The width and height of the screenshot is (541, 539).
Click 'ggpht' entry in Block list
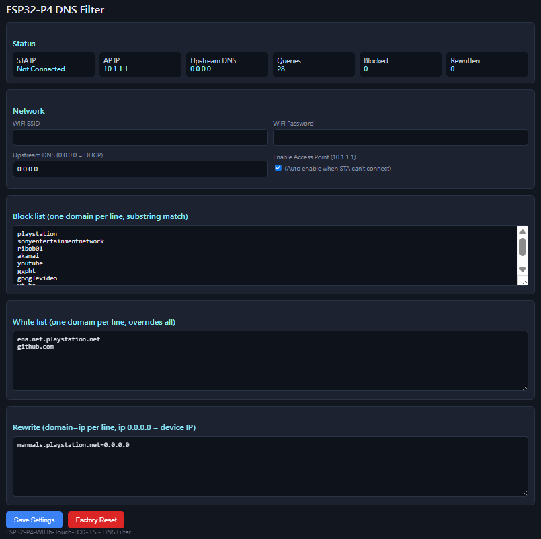pos(26,271)
